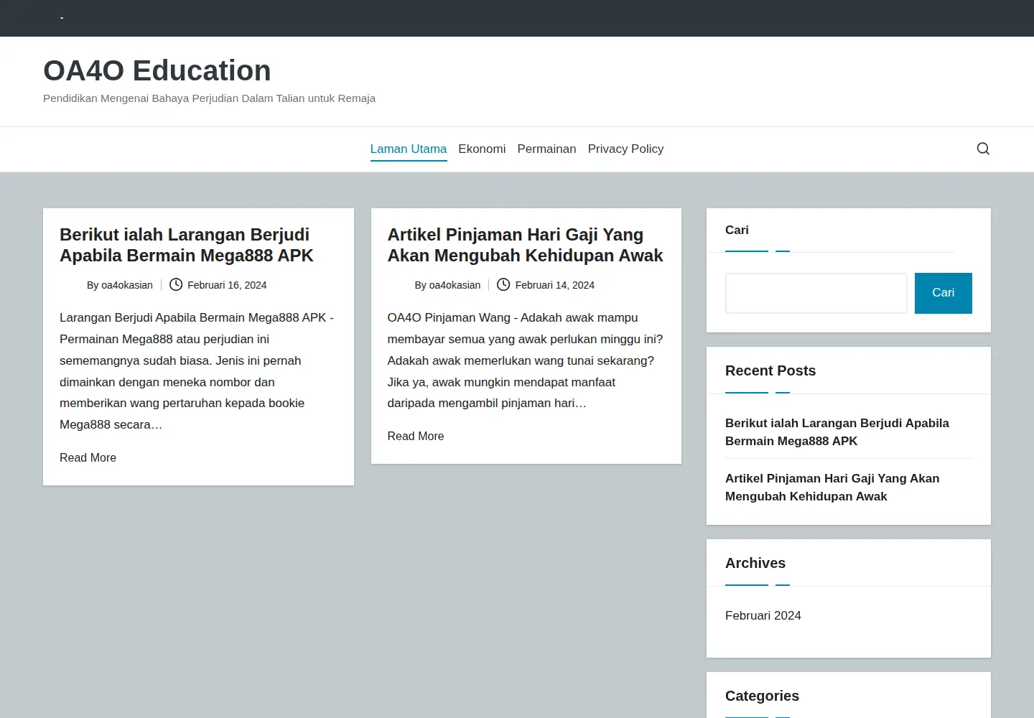Focus the sidebar Cari search input field
Viewport: 1034px width, 718px height.
pos(816,293)
